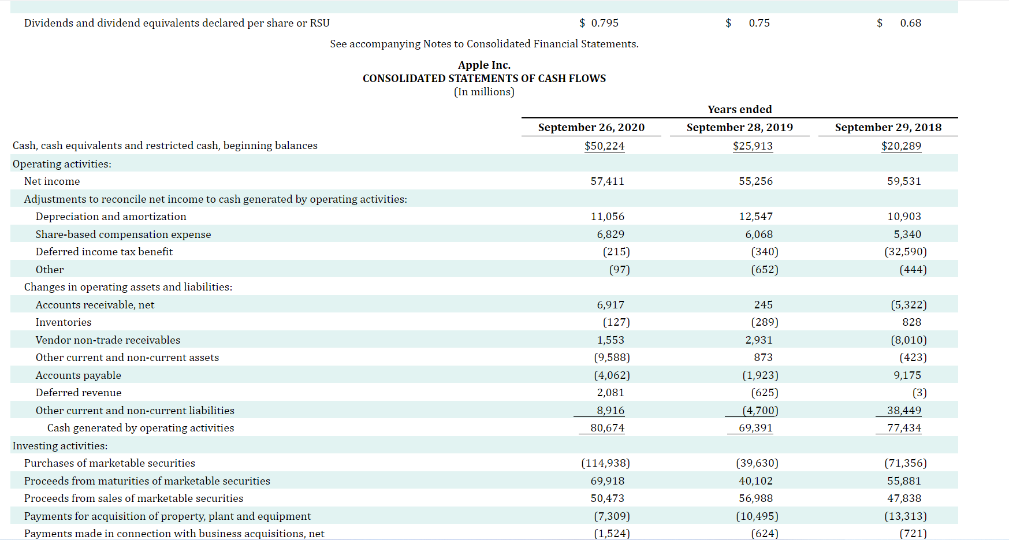Click other liabilities value '38,449'
This screenshot has height=540, width=1009.
904,411
